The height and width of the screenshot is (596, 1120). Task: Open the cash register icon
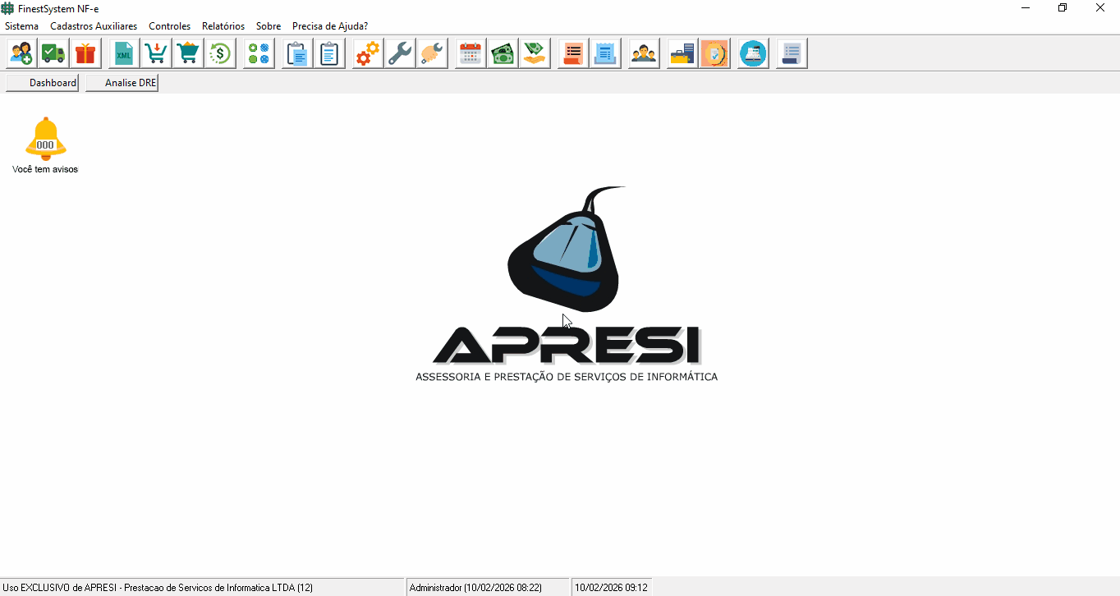[753, 54]
